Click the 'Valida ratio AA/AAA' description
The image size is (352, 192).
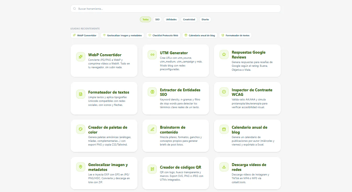click(250, 103)
